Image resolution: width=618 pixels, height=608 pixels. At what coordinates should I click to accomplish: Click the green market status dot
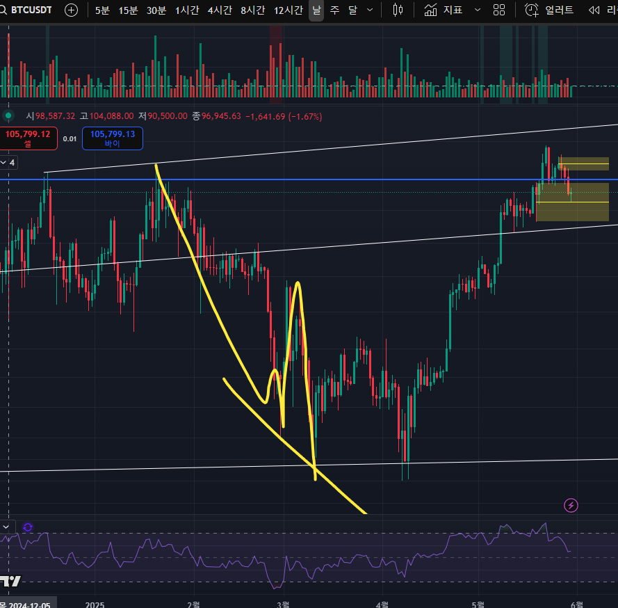pos(8,116)
